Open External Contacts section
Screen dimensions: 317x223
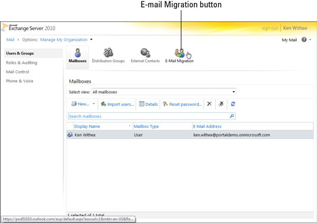click(145, 56)
